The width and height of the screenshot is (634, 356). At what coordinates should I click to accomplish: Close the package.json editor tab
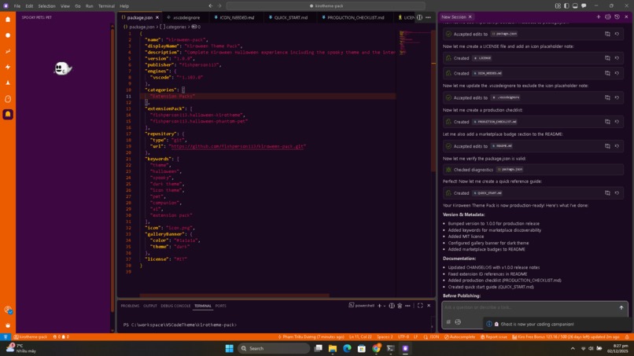157,17
